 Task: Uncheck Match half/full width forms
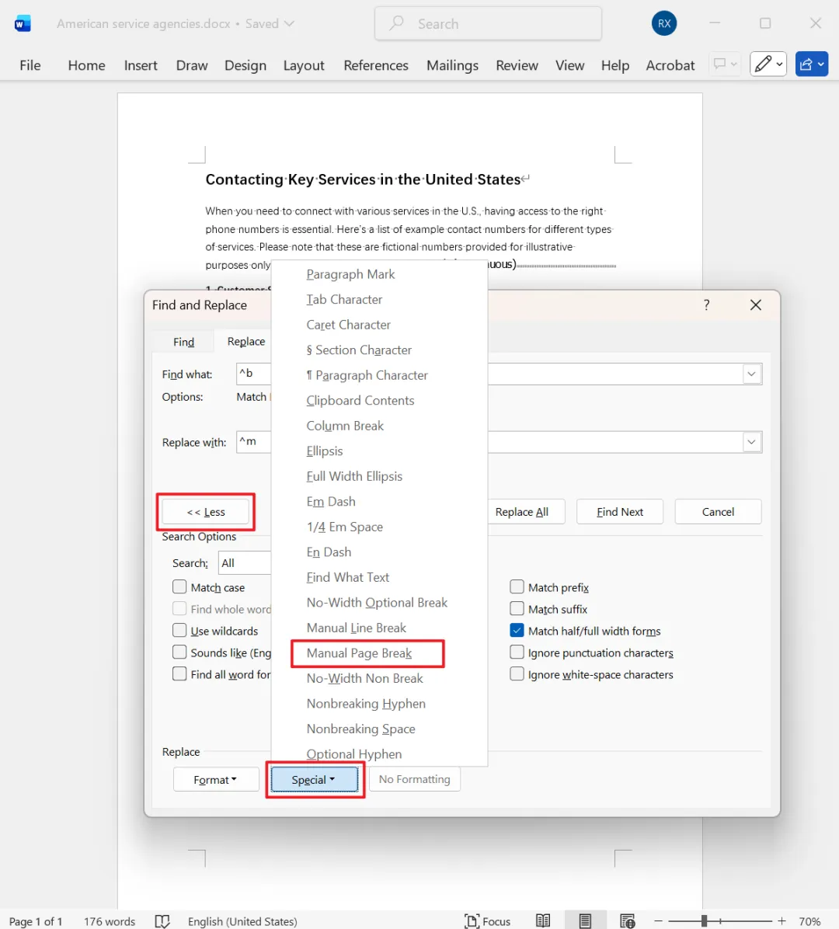(517, 631)
